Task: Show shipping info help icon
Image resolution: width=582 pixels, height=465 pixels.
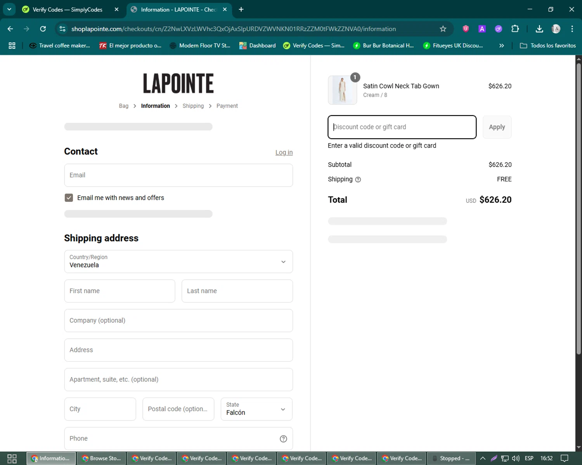Action: [x=358, y=179]
